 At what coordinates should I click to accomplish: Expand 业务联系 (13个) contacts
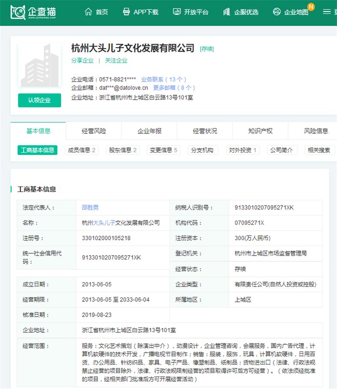164,79
